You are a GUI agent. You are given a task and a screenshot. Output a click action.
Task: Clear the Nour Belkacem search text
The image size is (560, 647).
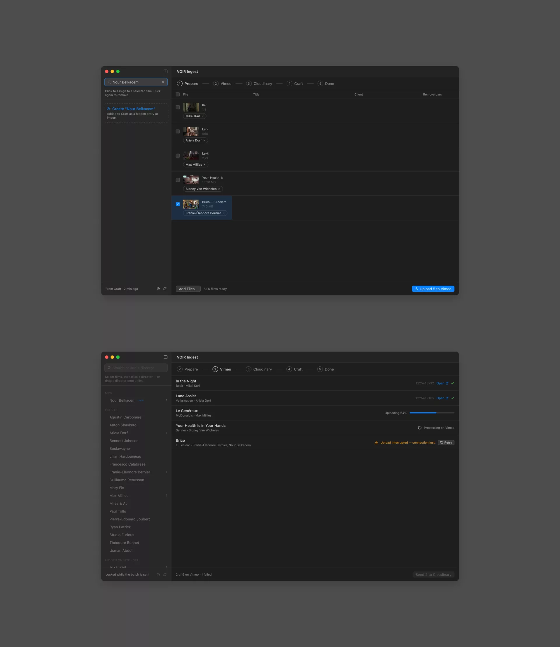(163, 82)
